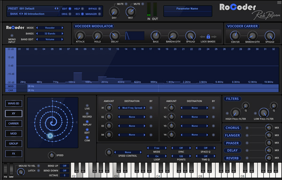Open the Sync Off dropdown
Screen dimensions: 282x180
181,148
